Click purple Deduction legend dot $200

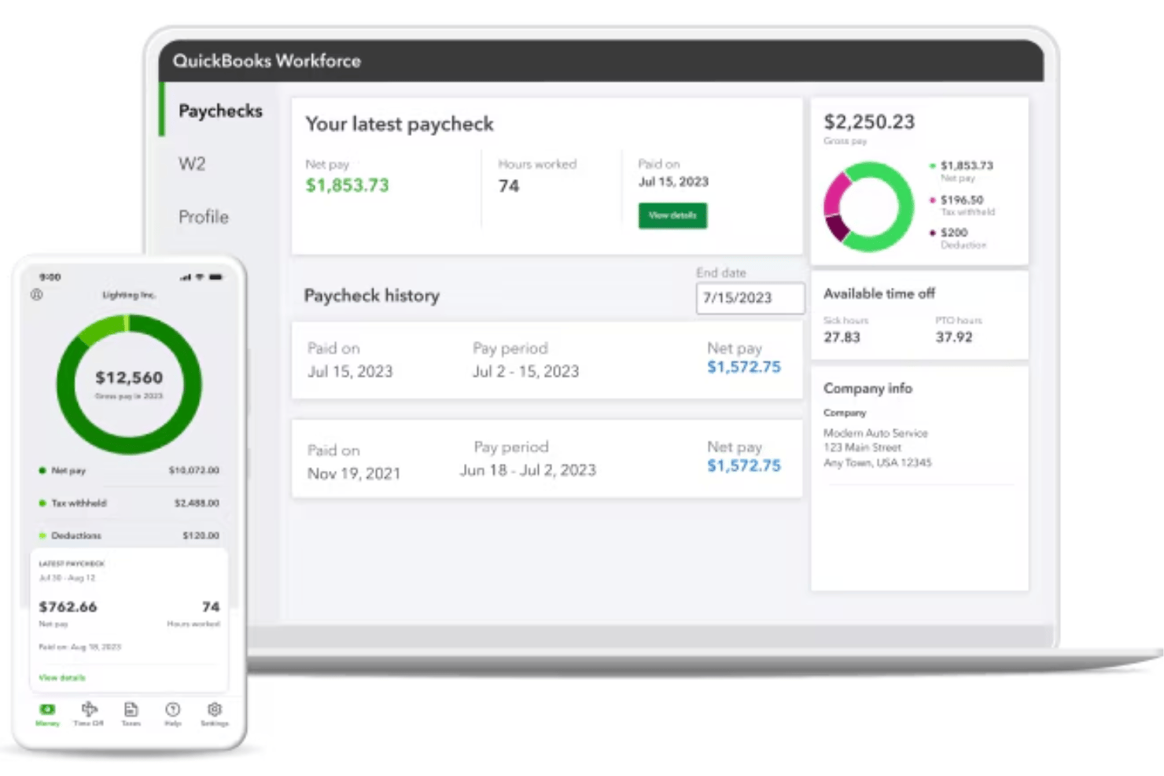[x=933, y=233]
